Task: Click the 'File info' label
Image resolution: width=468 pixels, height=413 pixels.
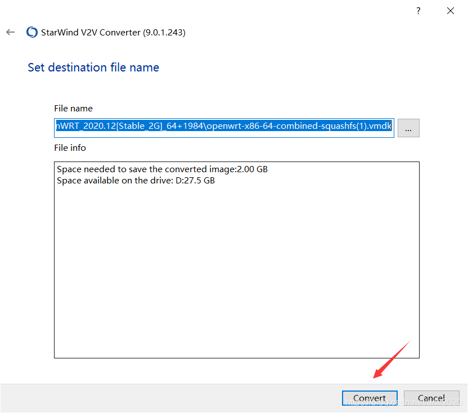Action: click(70, 148)
